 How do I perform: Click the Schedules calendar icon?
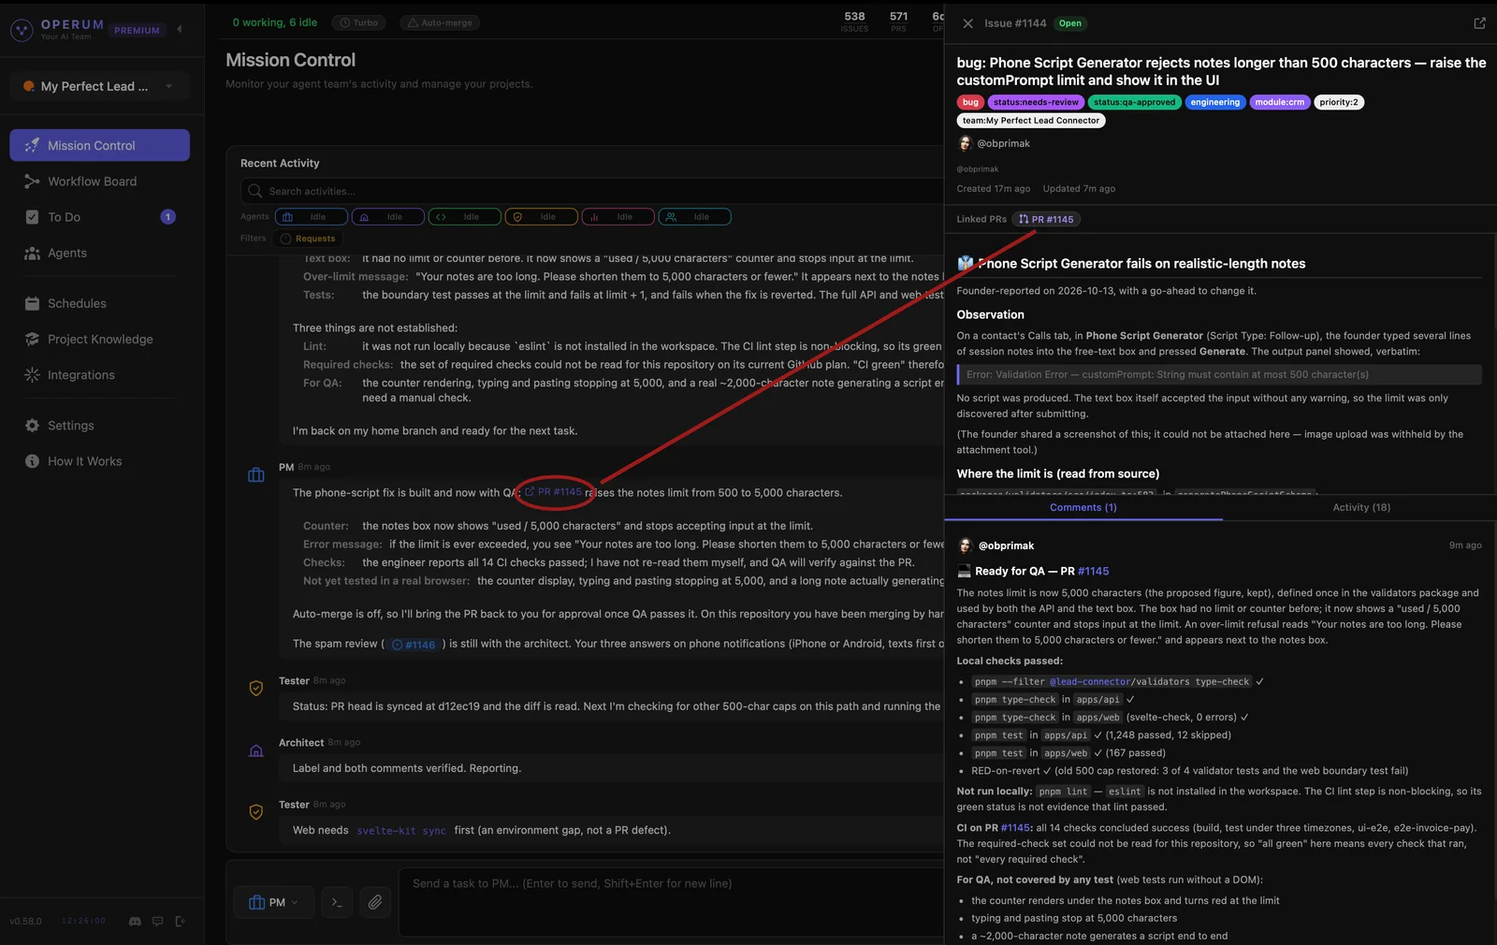(x=32, y=303)
